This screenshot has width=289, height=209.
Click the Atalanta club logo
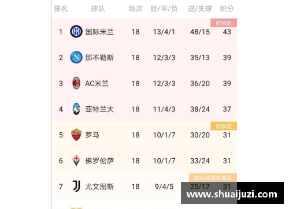(76, 109)
